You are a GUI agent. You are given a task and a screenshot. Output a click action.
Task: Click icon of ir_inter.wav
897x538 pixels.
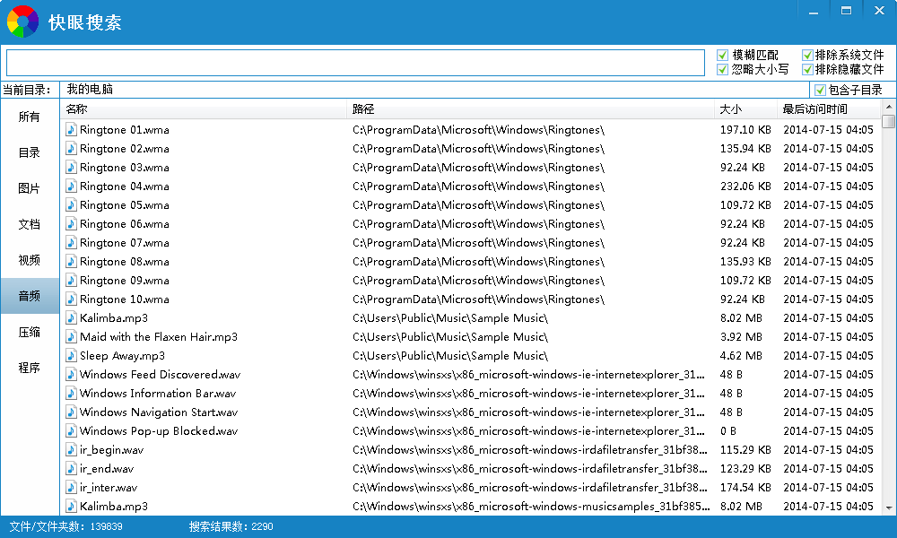point(71,488)
